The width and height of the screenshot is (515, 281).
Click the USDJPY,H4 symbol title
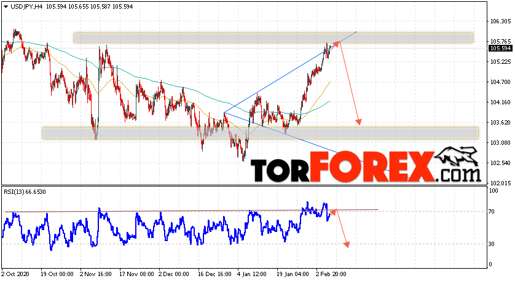click(27, 7)
